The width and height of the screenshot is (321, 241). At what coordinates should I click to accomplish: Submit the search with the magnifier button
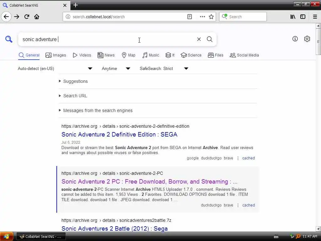pyautogui.click(x=209, y=39)
